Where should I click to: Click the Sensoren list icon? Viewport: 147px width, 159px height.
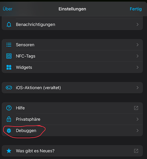coord(9,45)
